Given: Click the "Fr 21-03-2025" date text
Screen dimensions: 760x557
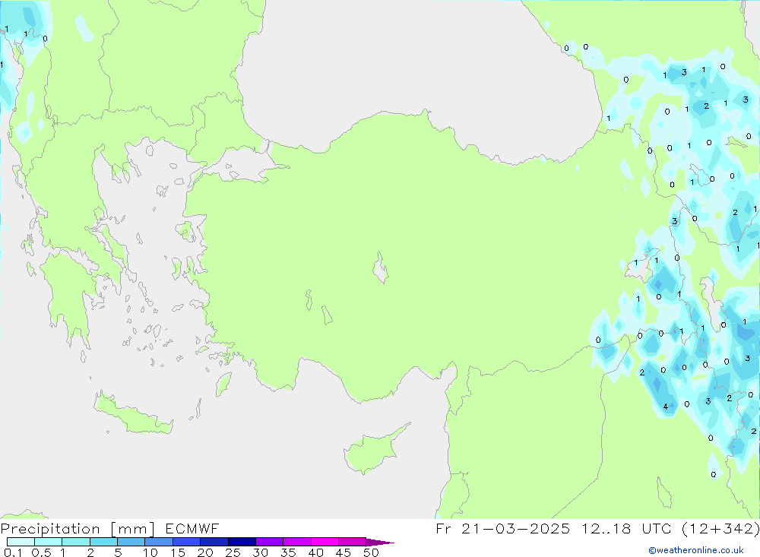Looking at the screenshot, I should click(x=502, y=528).
